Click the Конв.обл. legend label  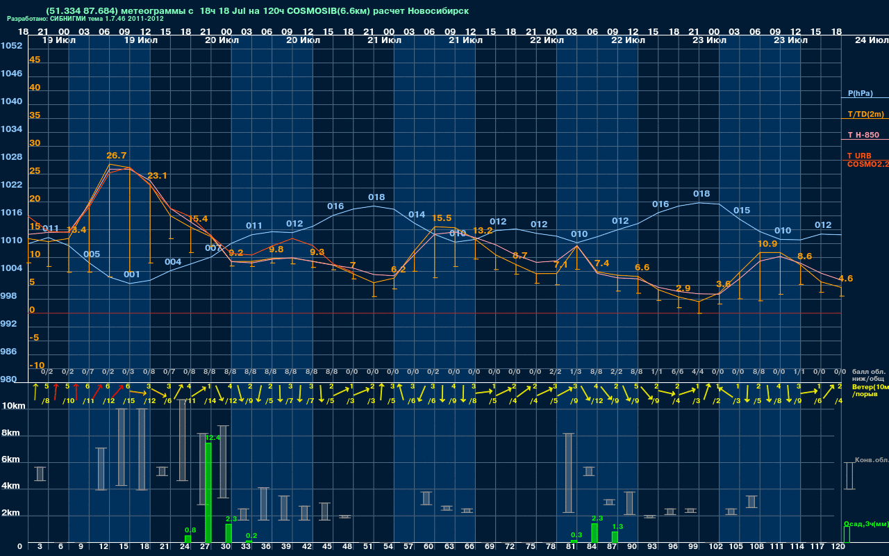[x=871, y=460]
